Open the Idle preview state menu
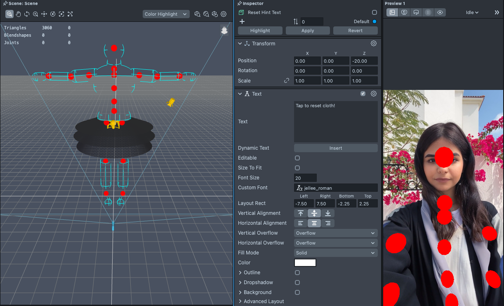The image size is (504, 306). coord(472,12)
